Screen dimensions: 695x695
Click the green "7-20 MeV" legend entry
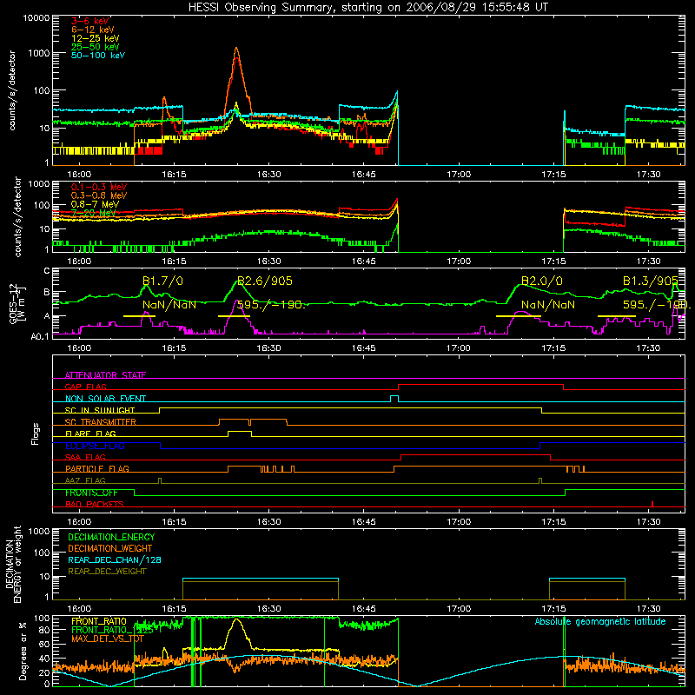click(93, 213)
